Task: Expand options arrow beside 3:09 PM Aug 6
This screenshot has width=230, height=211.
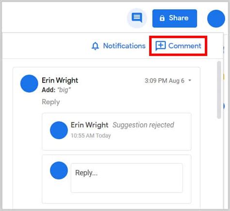Action: pos(190,81)
